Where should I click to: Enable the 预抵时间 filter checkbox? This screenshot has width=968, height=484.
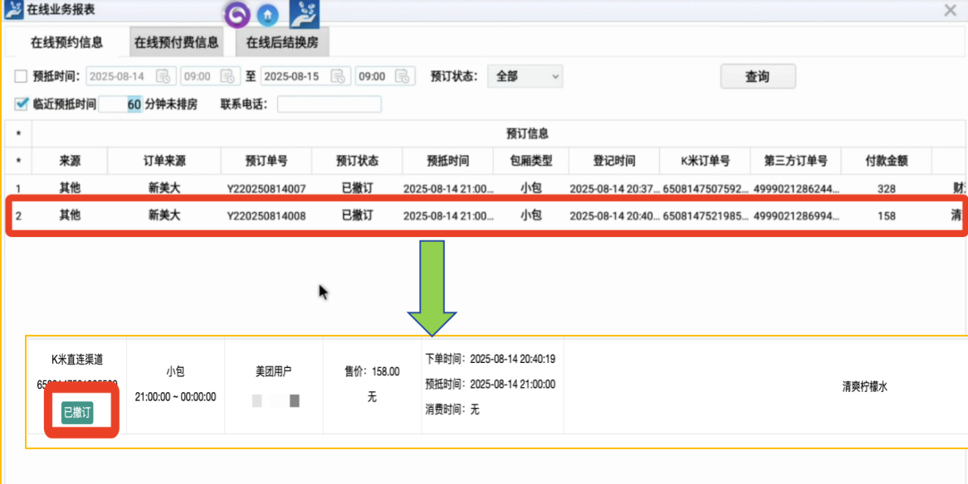point(21,76)
